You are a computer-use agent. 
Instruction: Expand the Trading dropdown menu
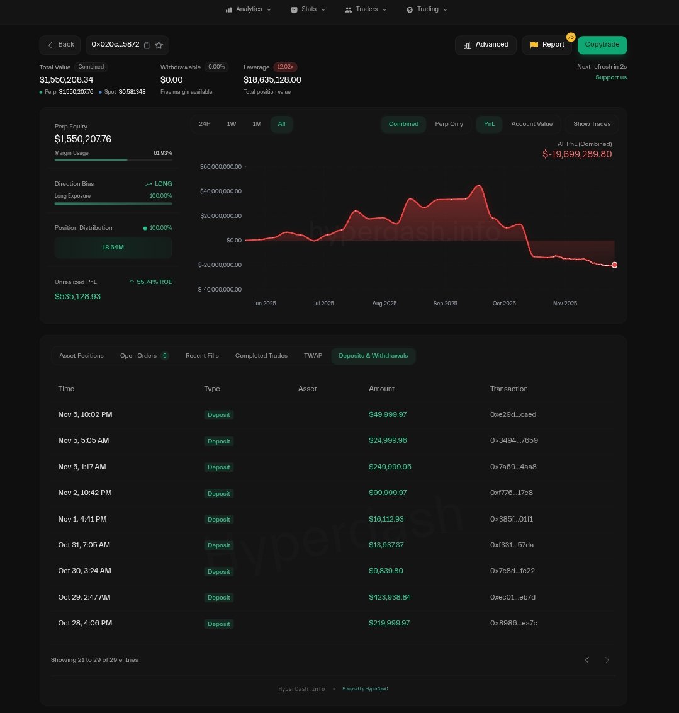427,9
